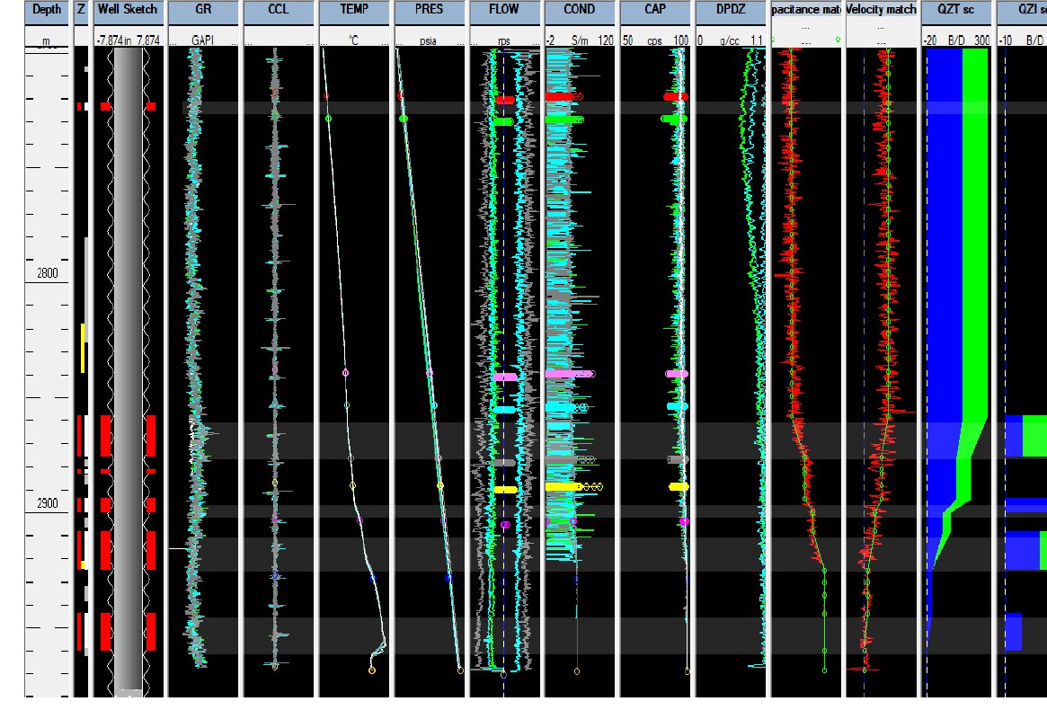
Task: Click the °C unit under TEMP
Action: 354,40
